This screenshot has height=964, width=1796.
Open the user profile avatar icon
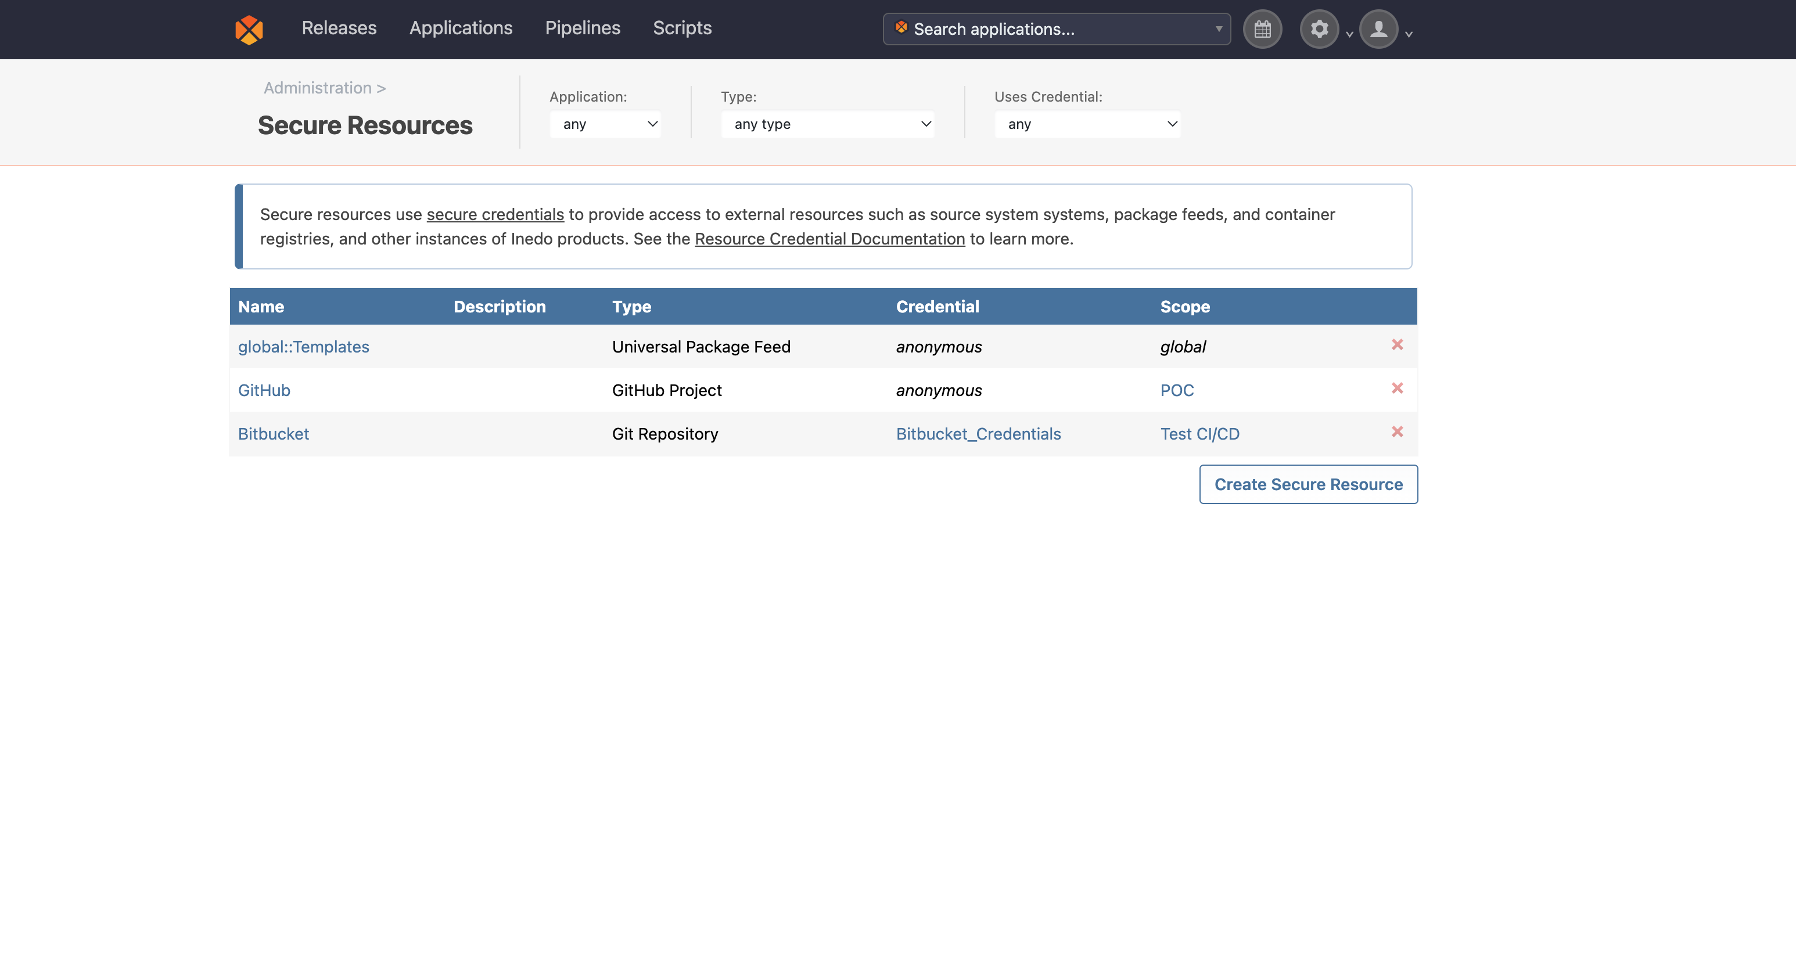1378,29
